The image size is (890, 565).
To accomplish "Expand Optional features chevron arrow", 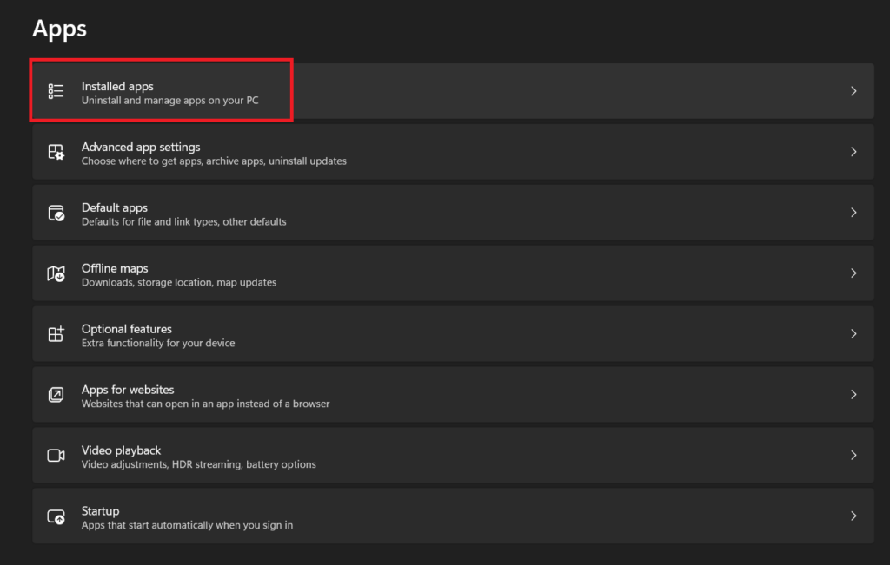I will pyautogui.click(x=853, y=334).
